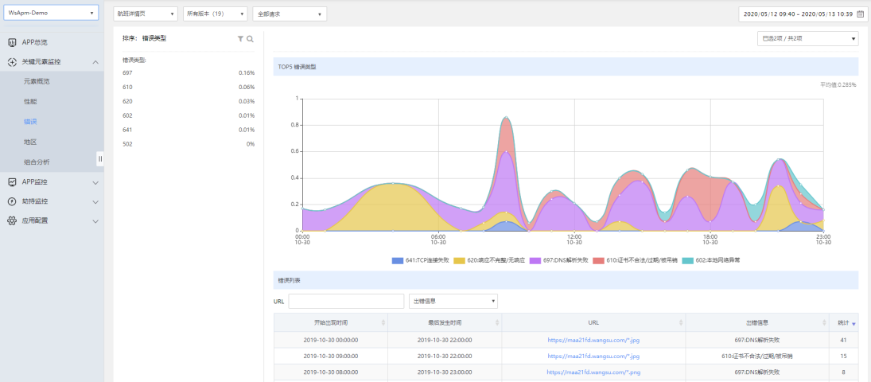Select the 错误 sidebar item

tap(30, 122)
